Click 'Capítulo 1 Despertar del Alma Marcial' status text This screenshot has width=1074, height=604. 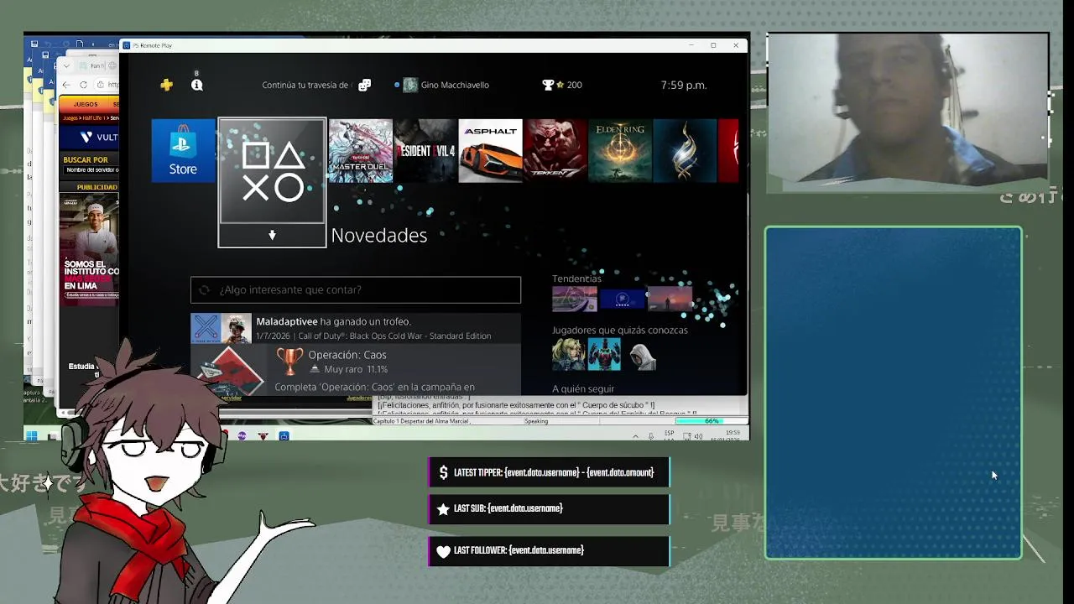tap(422, 421)
